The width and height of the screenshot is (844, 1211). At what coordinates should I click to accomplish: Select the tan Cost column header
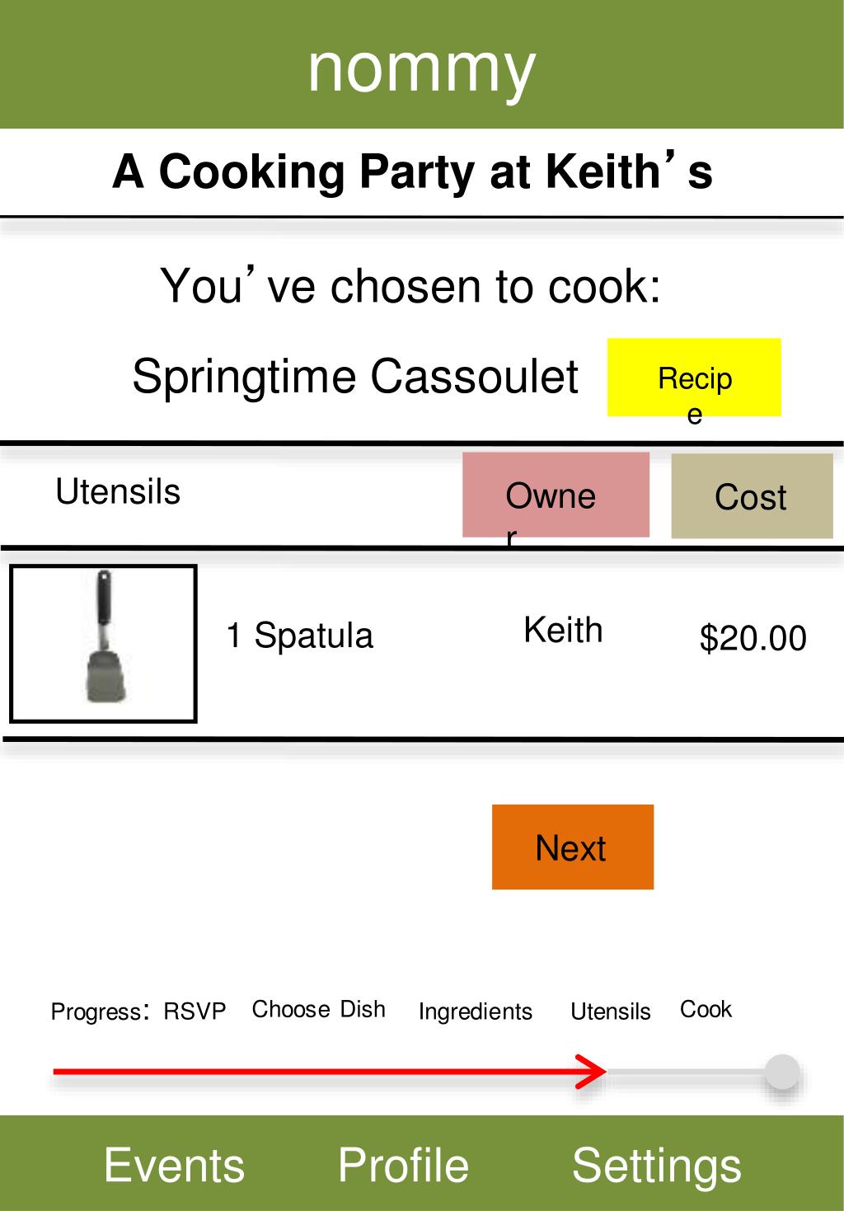(752, 496)
